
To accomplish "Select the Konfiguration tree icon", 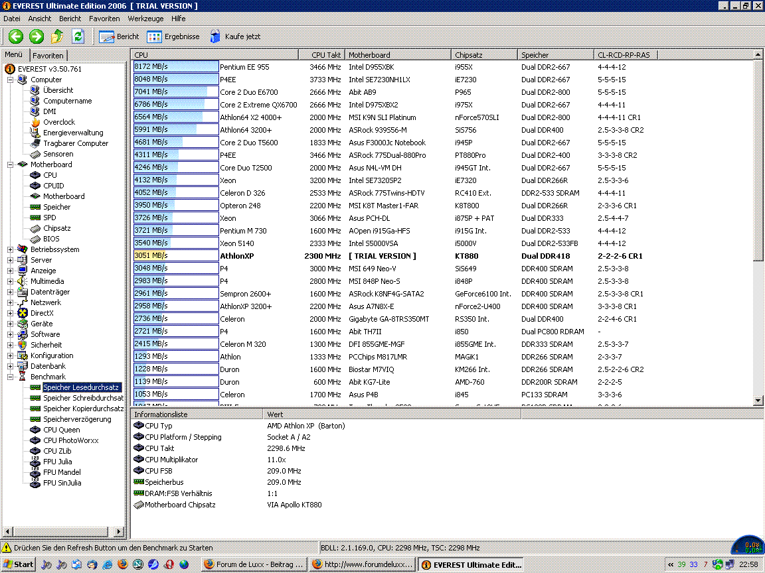I will pos(23,355).
